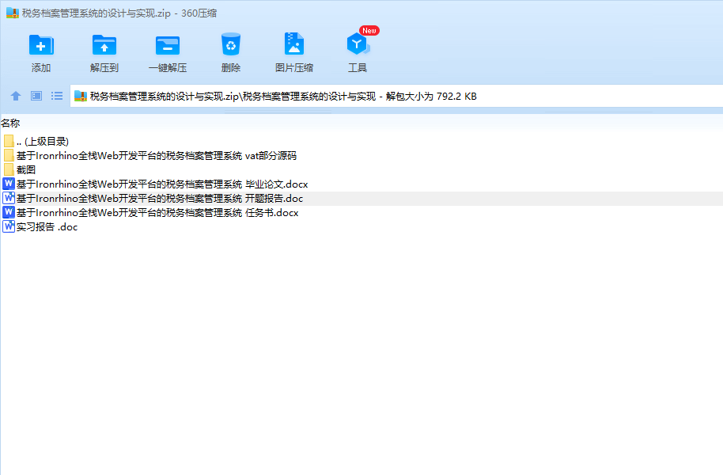
Task: Click the archive path address field
Action: click(x=396, y=96)
